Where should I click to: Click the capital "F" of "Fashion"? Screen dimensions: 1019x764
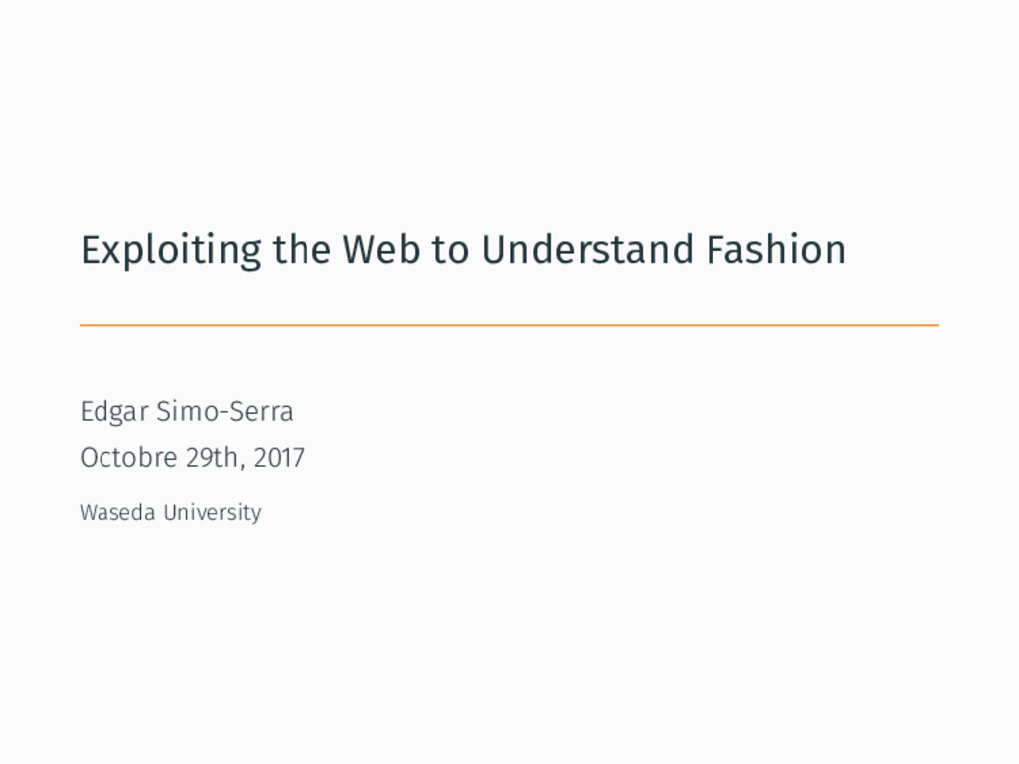point(716,250)
